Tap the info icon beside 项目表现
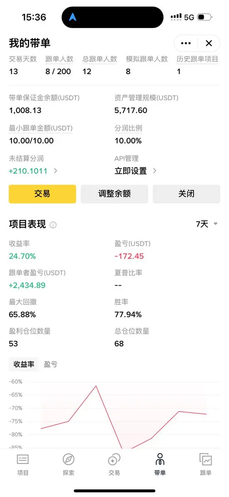Image resolution: width=229 pixels, height=497 pixels. click(53, 225)
